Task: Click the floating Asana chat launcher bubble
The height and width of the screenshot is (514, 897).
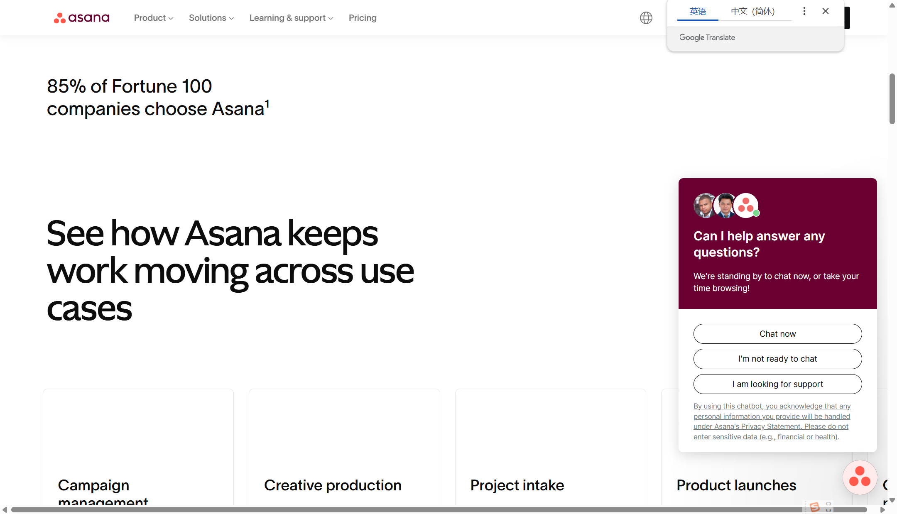Action: (860, 477)
